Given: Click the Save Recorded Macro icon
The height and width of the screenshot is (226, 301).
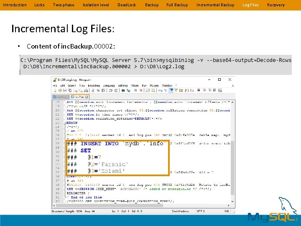Looking at the screenshot, I should point(220,90).
